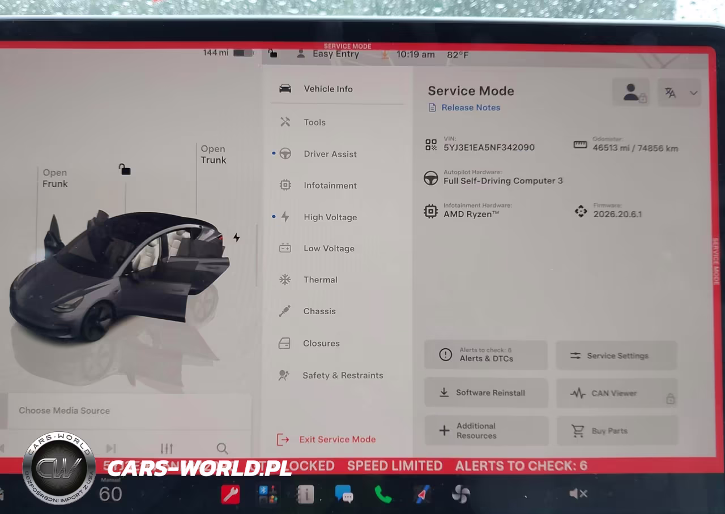The width and height of the screenshot is (725, 514).
Task: Click the odometer icon
Action: click(x=580, y=144)
